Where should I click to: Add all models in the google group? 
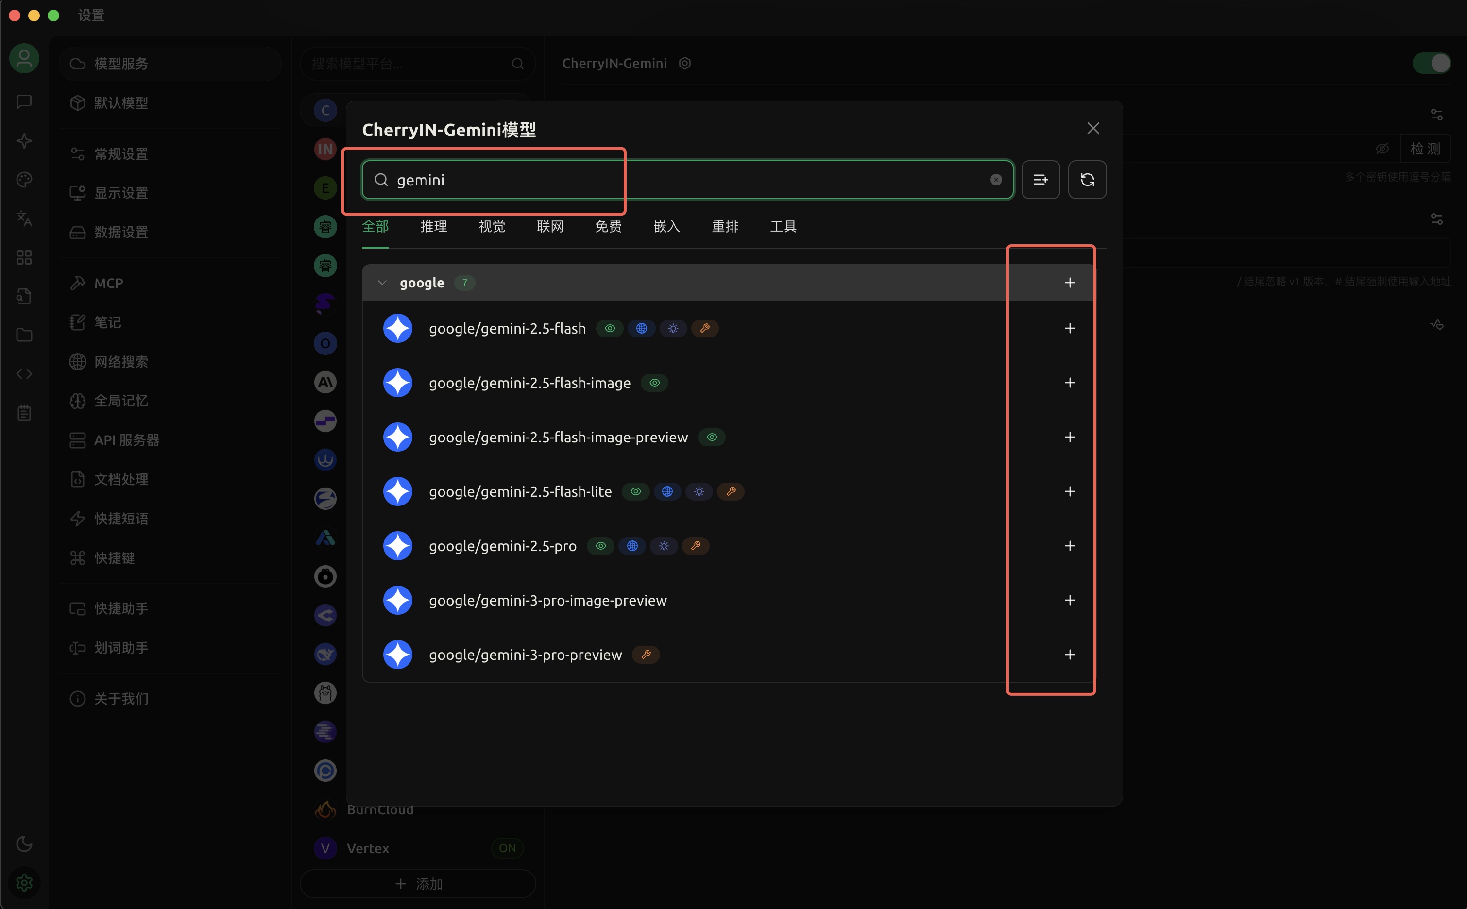click(x=1070, y=283)
